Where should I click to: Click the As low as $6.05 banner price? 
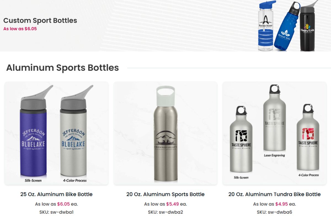(20, 28)
